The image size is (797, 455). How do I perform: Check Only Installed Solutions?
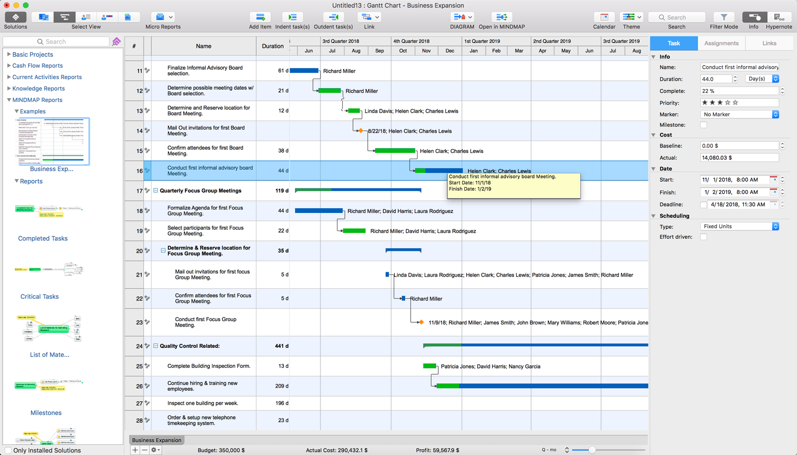click(x=7, y=450)
